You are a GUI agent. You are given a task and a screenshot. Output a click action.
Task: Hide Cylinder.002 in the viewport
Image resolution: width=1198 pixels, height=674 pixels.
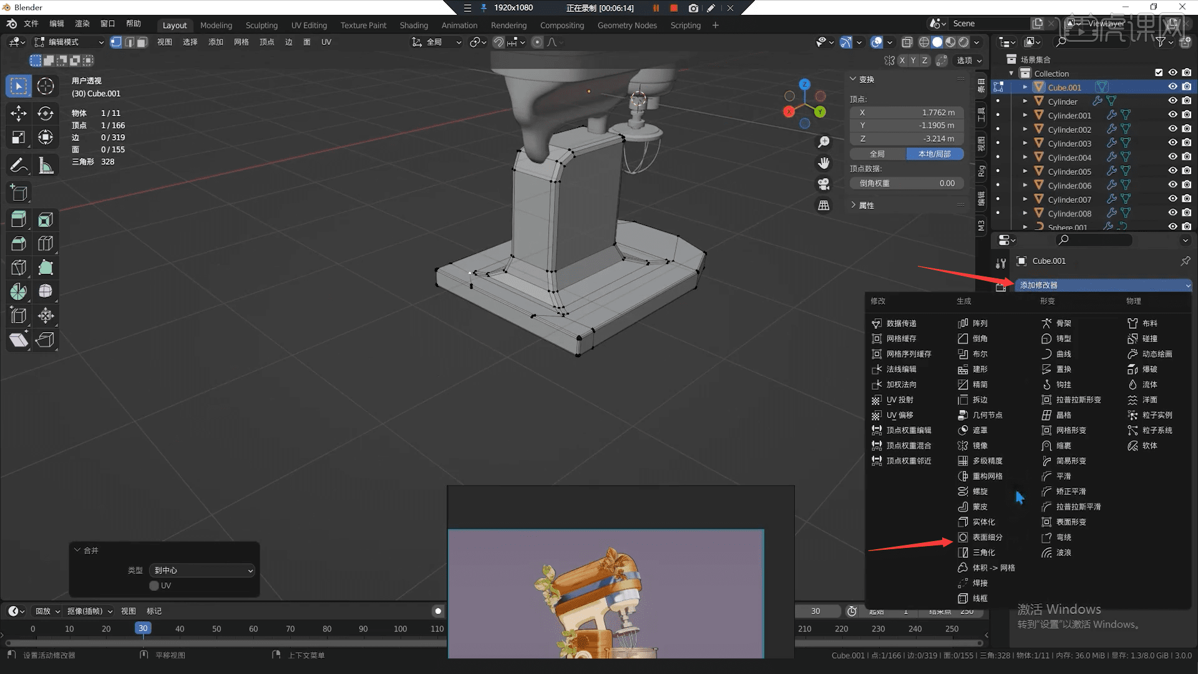pos(1172,129)
